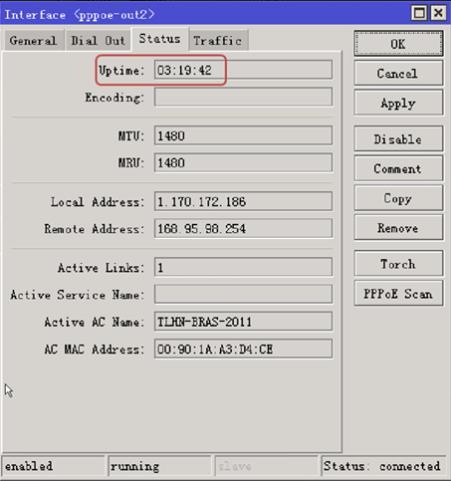This screenshot has width=451, height=481.
Task: Select the MRU field showing 1480
Action: [243, 162]
